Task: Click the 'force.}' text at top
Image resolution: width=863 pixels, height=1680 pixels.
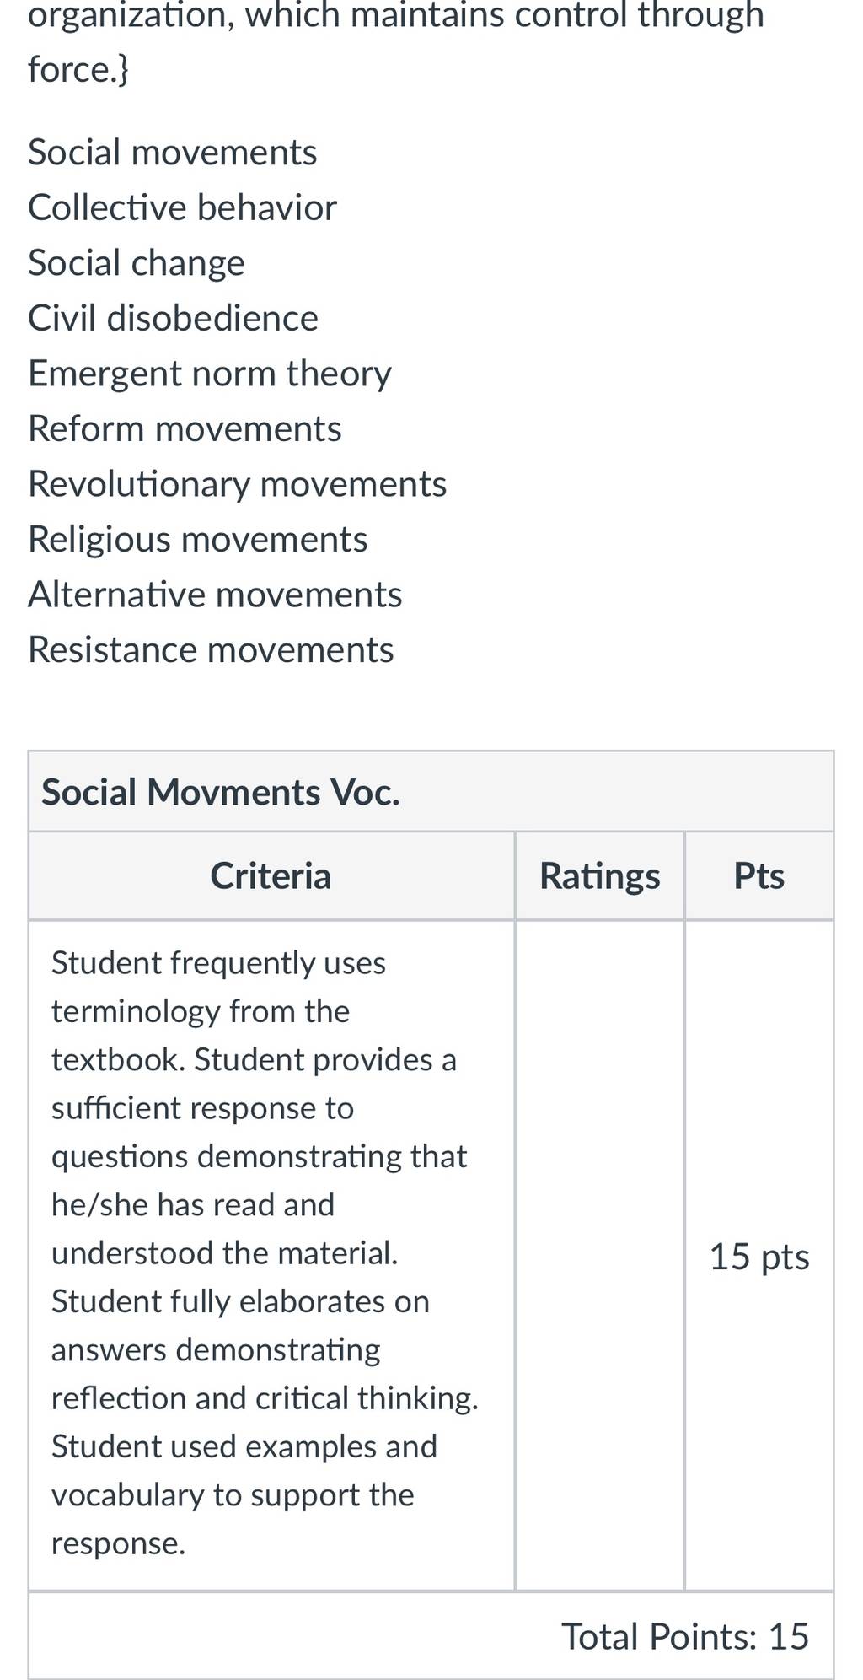Action: tap(78, 69)
